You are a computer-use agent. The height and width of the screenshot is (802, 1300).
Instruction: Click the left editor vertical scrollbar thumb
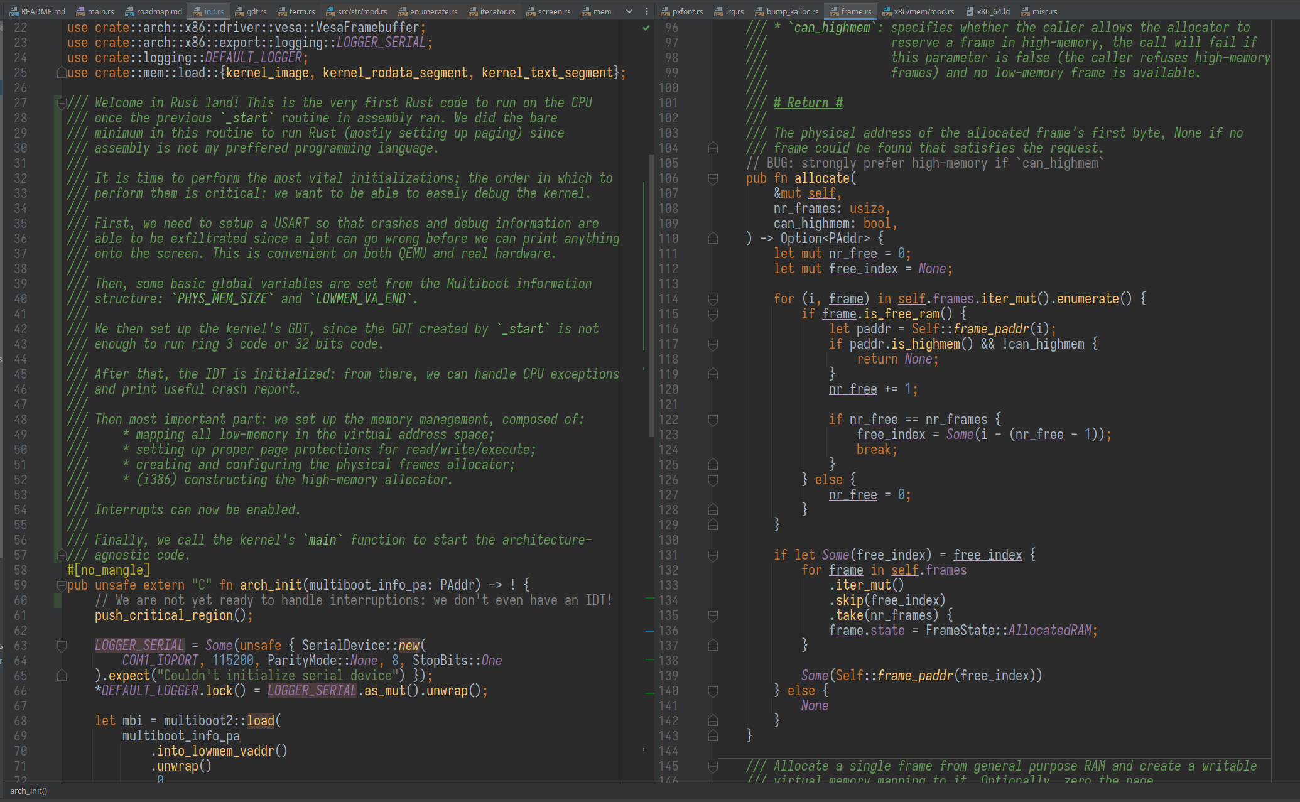pos(651,295)
